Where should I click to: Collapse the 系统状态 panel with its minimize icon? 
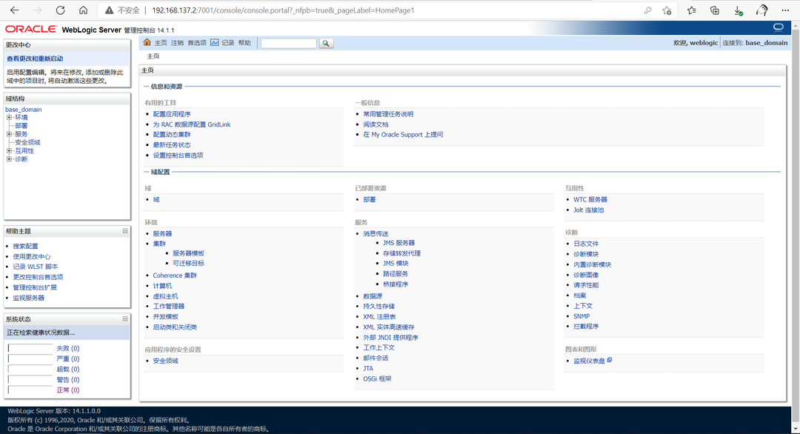click(125, 318)
